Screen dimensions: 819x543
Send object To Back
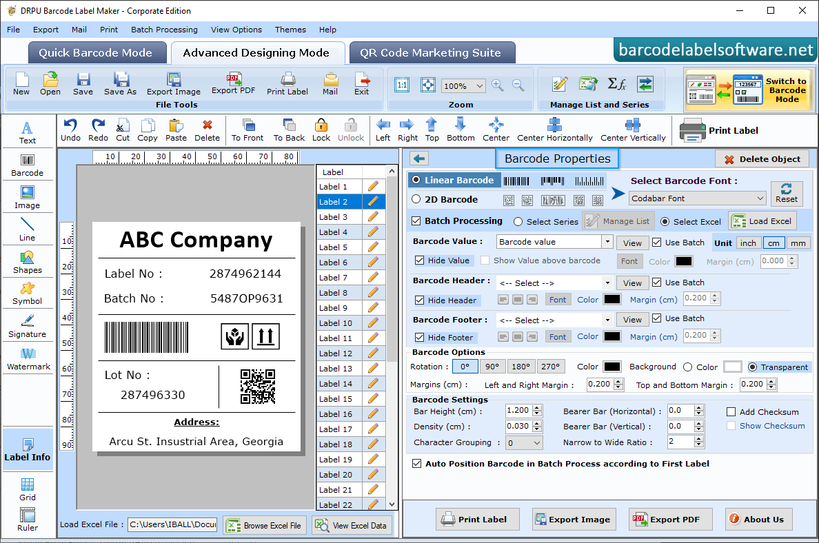[x=289, y=130]
